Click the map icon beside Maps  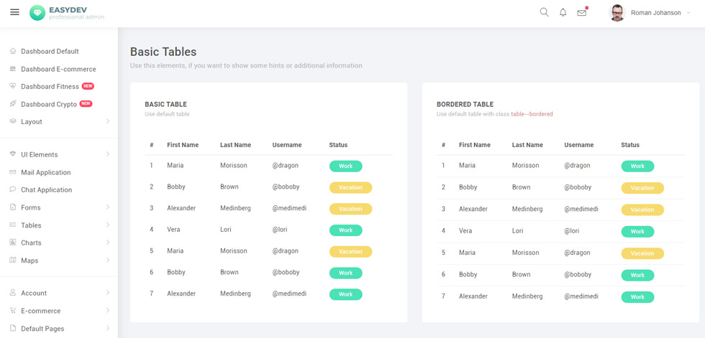pos(13,260)
